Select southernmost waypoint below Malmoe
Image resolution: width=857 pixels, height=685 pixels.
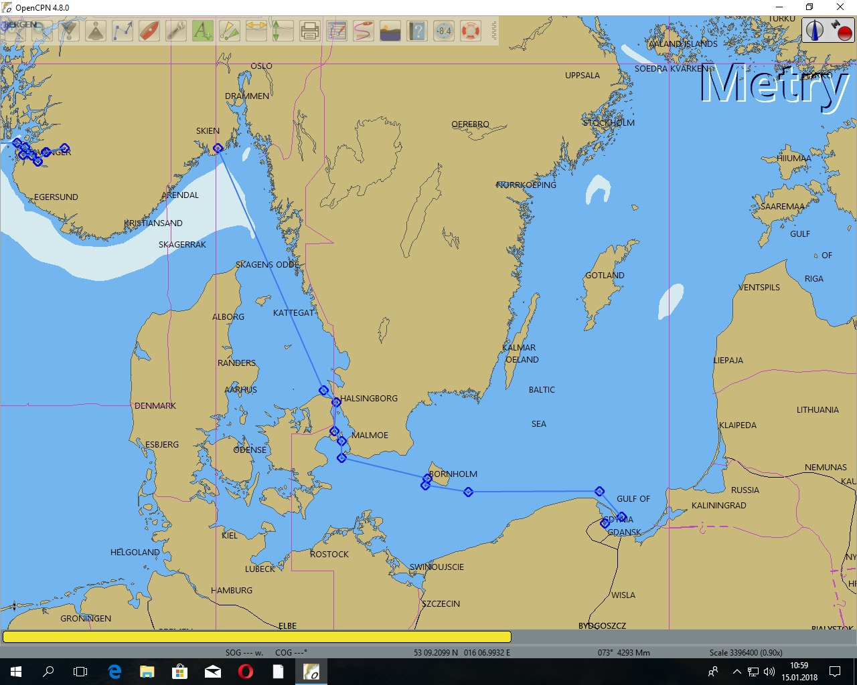pos(341,458)
